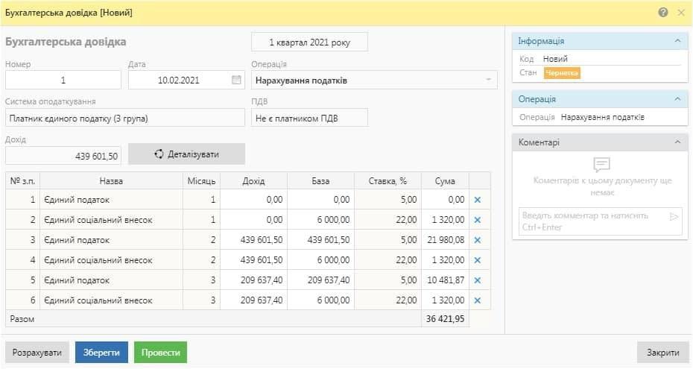Remove row 4 Єдиний соціальний внесок
The width and height of the screenshot is (693, 369).
[478, 260]
